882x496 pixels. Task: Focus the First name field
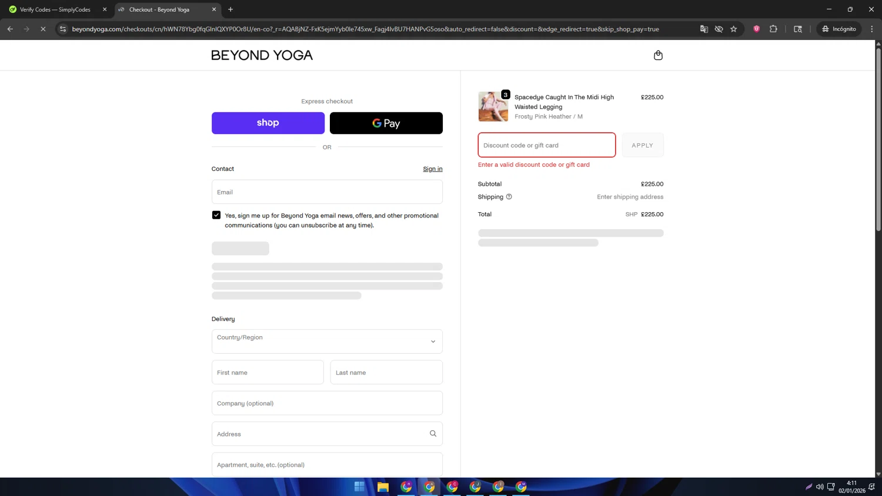click(268, 373)
